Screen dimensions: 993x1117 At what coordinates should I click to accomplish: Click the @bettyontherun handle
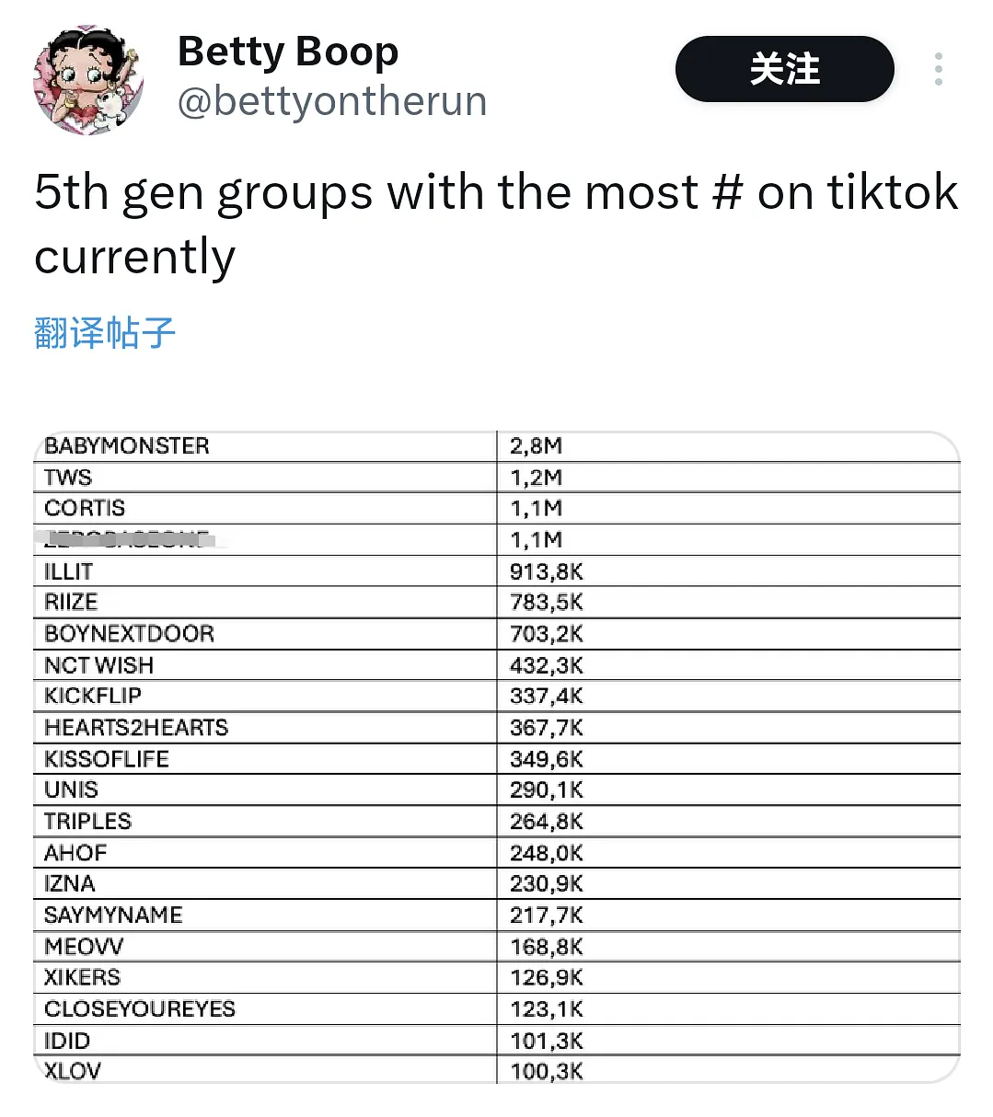pos(331,101)
